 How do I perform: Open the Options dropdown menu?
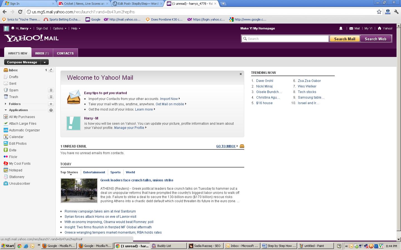(x=60, y=28)
